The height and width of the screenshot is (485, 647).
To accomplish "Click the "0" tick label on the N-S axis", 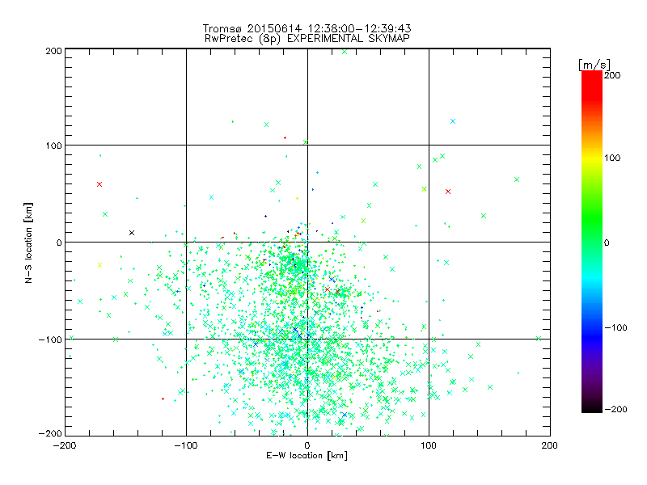I will pos(59,242).
